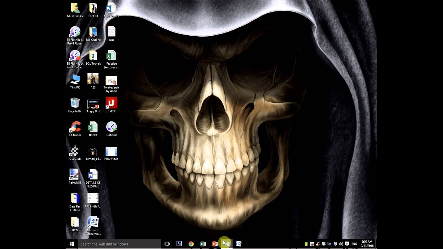Click the Windows Defender shield tray icon
443x249 pixels.
(x=335, y=244)
